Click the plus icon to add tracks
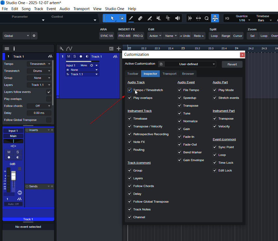 pos(119,49)
